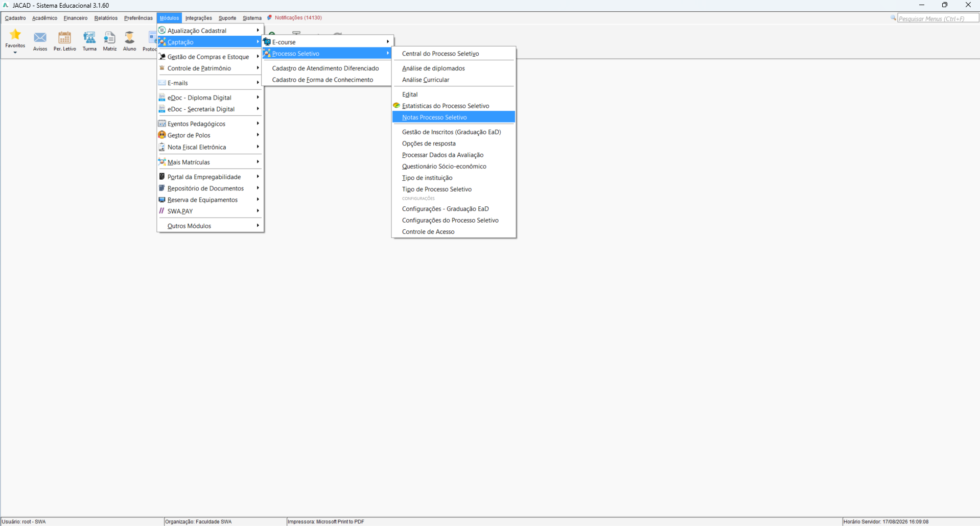Expand the E-course submenu arrow
The height and width of the screenshot is (526, 980).
388,42
